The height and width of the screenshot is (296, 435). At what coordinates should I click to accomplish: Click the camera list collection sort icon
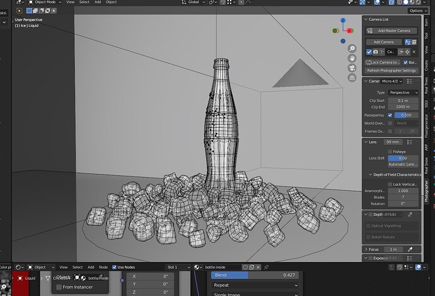(414, 42)
